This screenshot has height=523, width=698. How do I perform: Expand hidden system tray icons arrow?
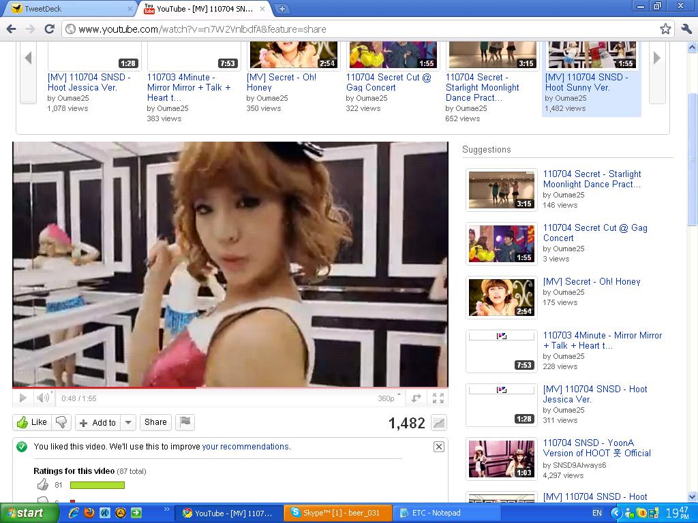click(616, 513)
